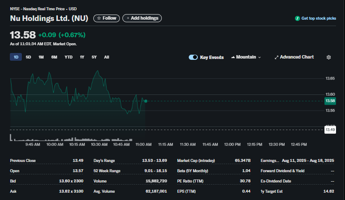Click the Nu Holdings Ltd. (NU) title
This screenshot has height=200, width=345.
pos(49,18)
